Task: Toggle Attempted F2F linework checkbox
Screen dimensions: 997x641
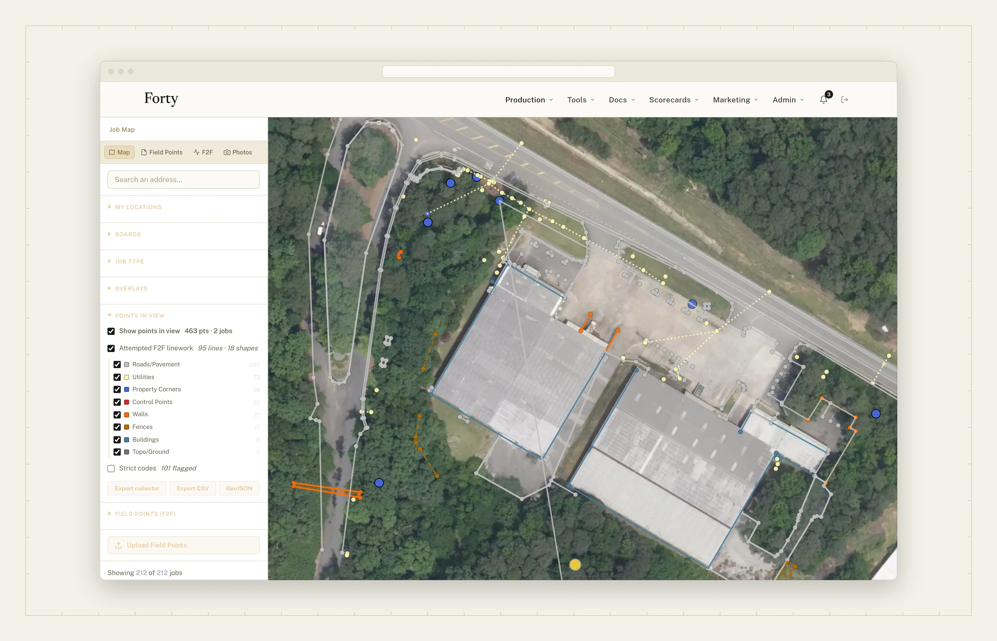Action: click(111, 348)
